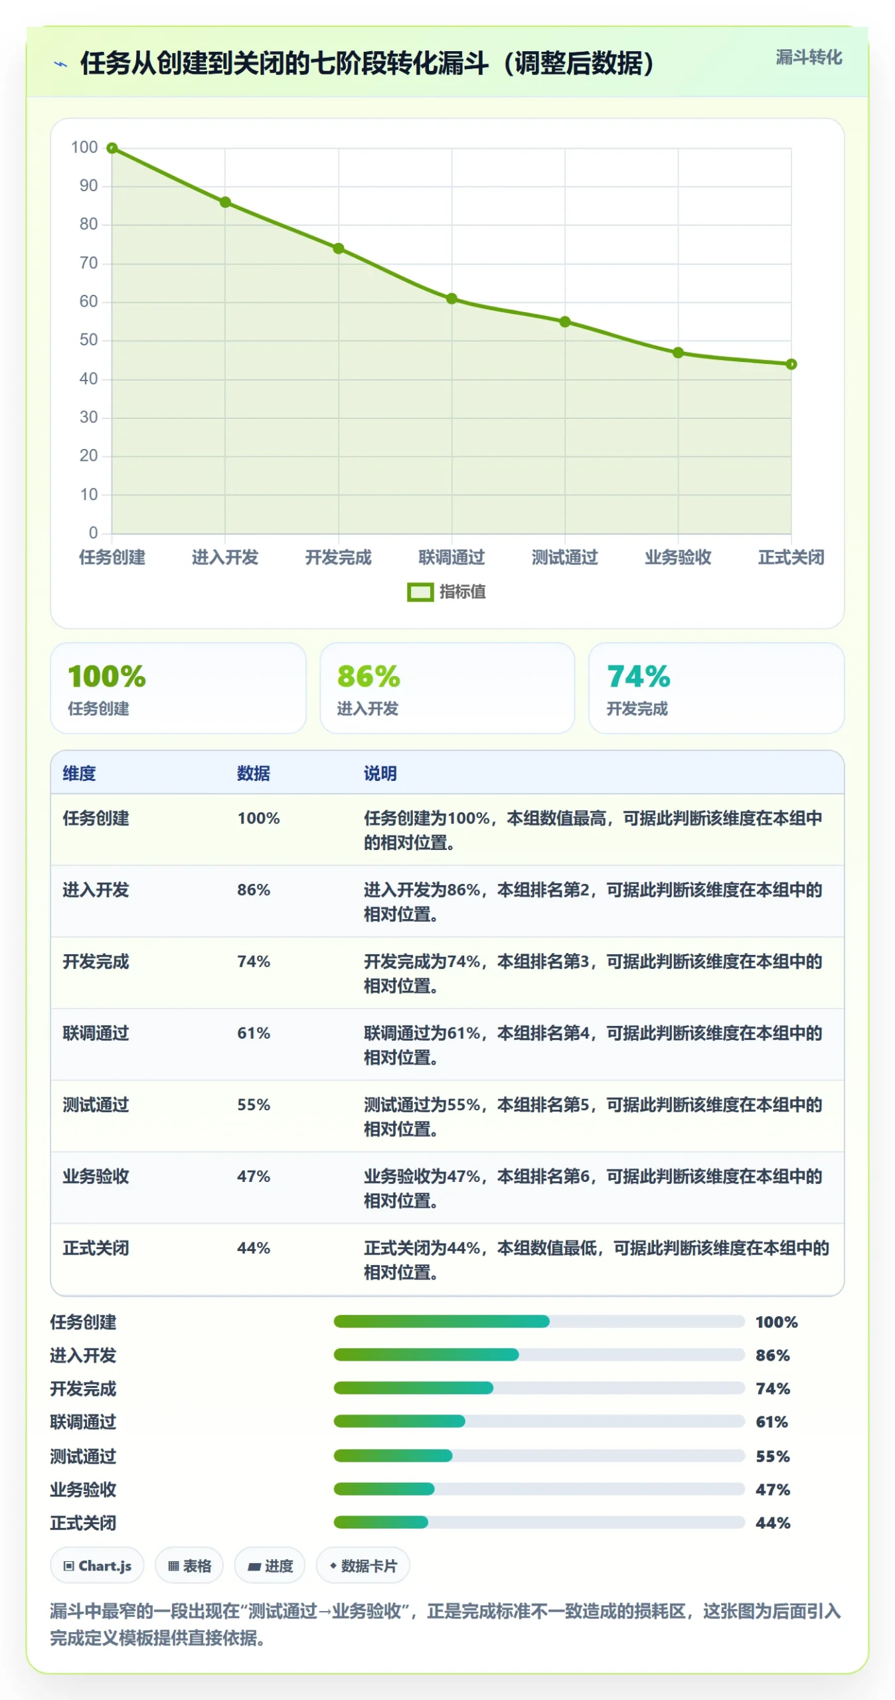Viewport: 895px width, 1700px height.
Task: Click the 55% value beside progress bar
Action: coord(773,1456)
